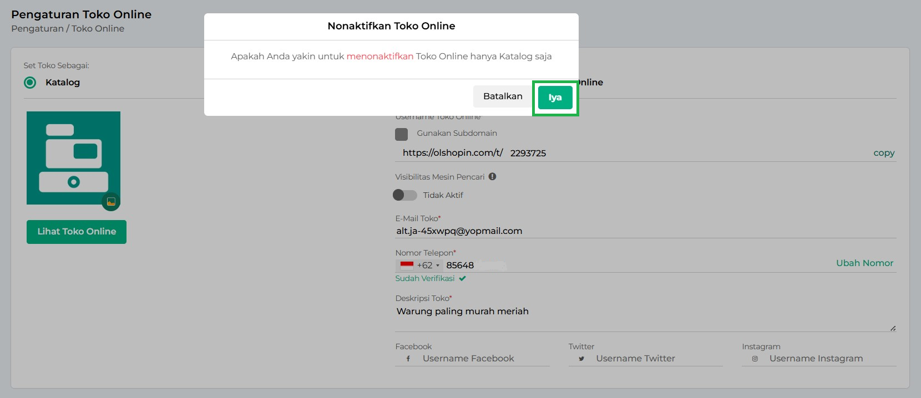Viewport: 921px width, 398px height.
Task: Click the Deskripsi Toko resize handle
Action: (x=893, y=329)
